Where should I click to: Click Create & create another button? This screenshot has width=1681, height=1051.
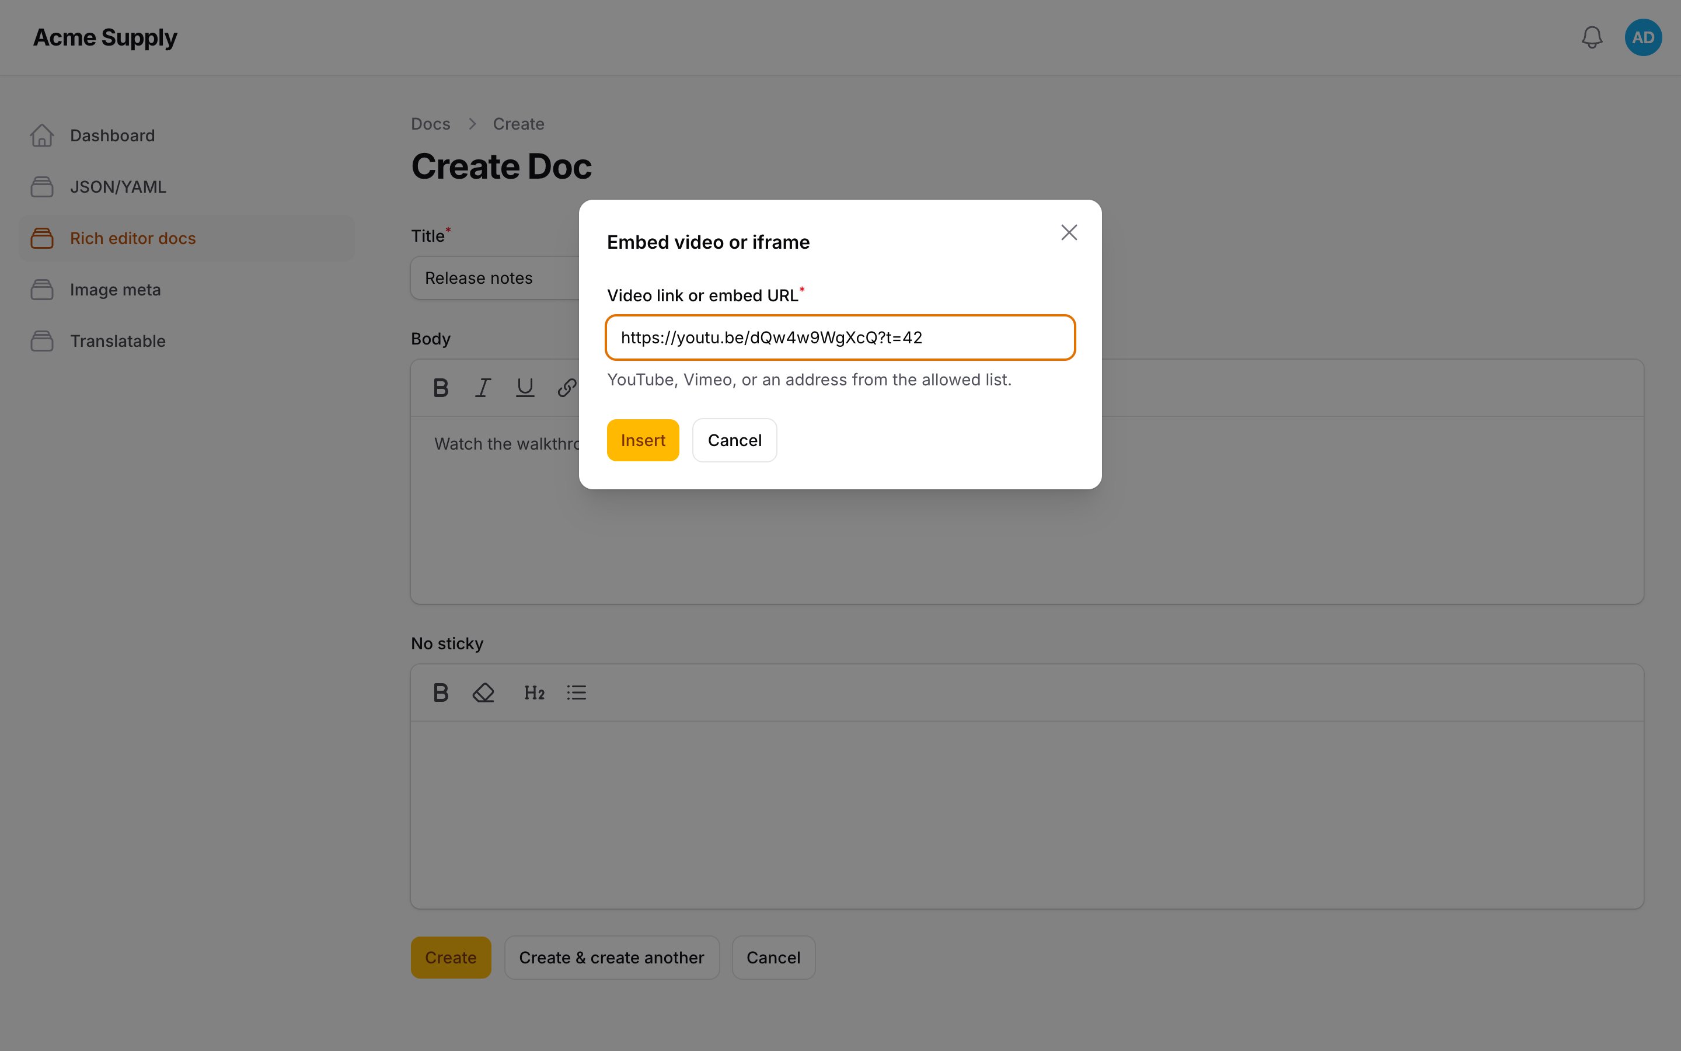tap(611, 958)
